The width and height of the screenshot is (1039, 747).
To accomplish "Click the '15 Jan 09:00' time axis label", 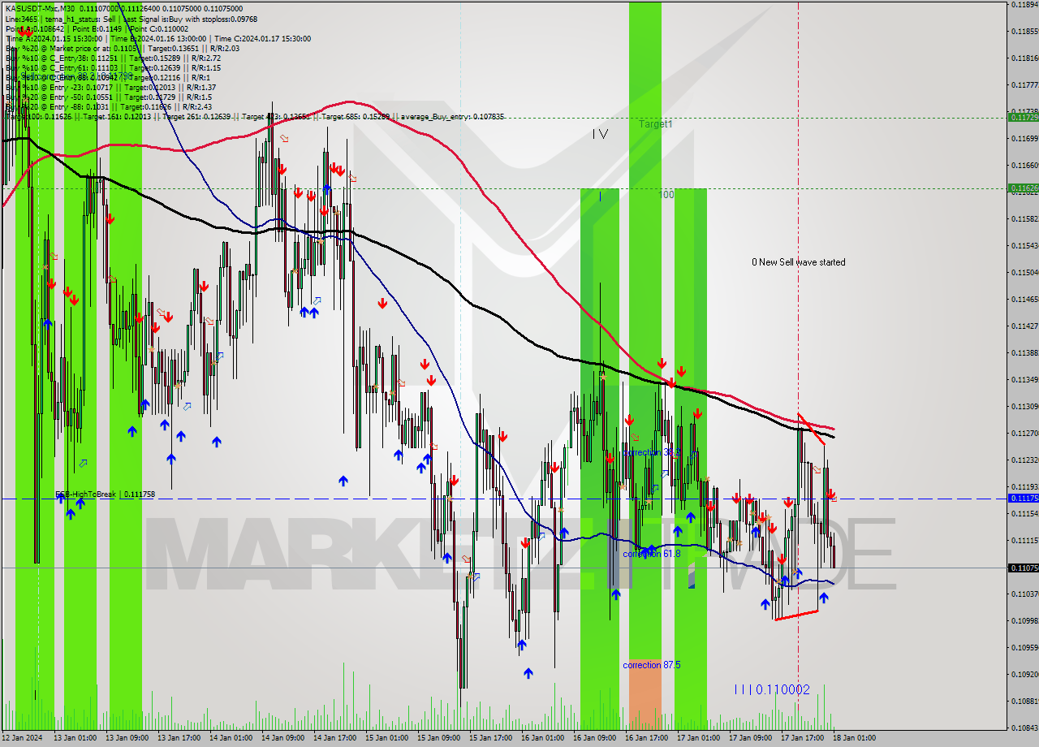I will click(x=439, y=738).
